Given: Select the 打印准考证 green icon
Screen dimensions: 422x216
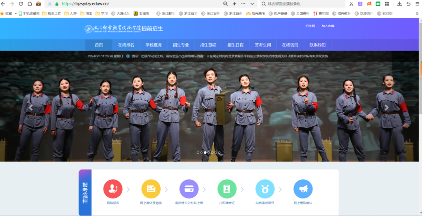Looking at the screenshot, I should pyautogui.click(x=227, y=189).
